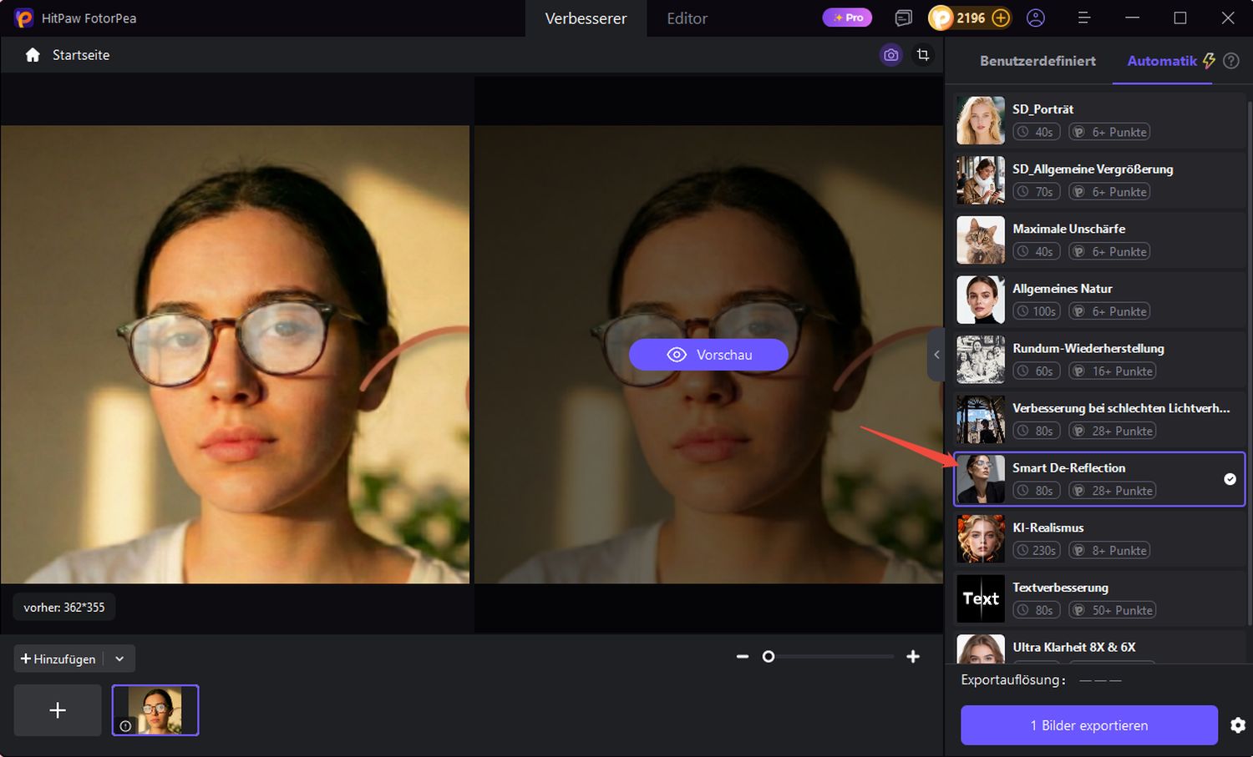This screenshot has width=1253, height=757.
Task: Select the Textverbesserung model
Action: [x=1100, y=598]
